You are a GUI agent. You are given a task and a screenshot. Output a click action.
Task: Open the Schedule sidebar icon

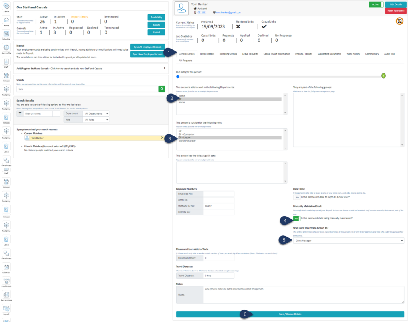click(6, 34)
